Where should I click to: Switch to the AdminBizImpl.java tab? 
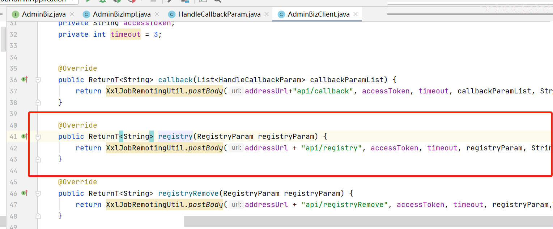tap(122, 14)
